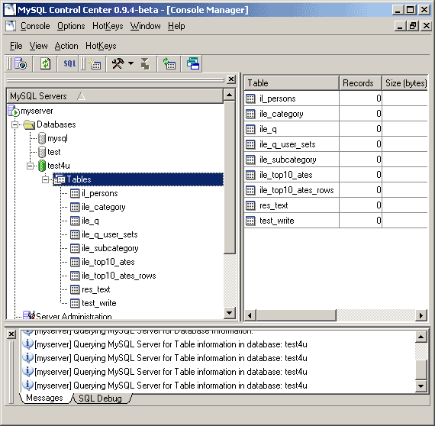Sort by the Size (bytes) column header
Screen dimensions: 435x426
[405, 83]
